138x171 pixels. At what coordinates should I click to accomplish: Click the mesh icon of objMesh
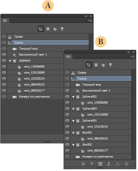(14, 61)
